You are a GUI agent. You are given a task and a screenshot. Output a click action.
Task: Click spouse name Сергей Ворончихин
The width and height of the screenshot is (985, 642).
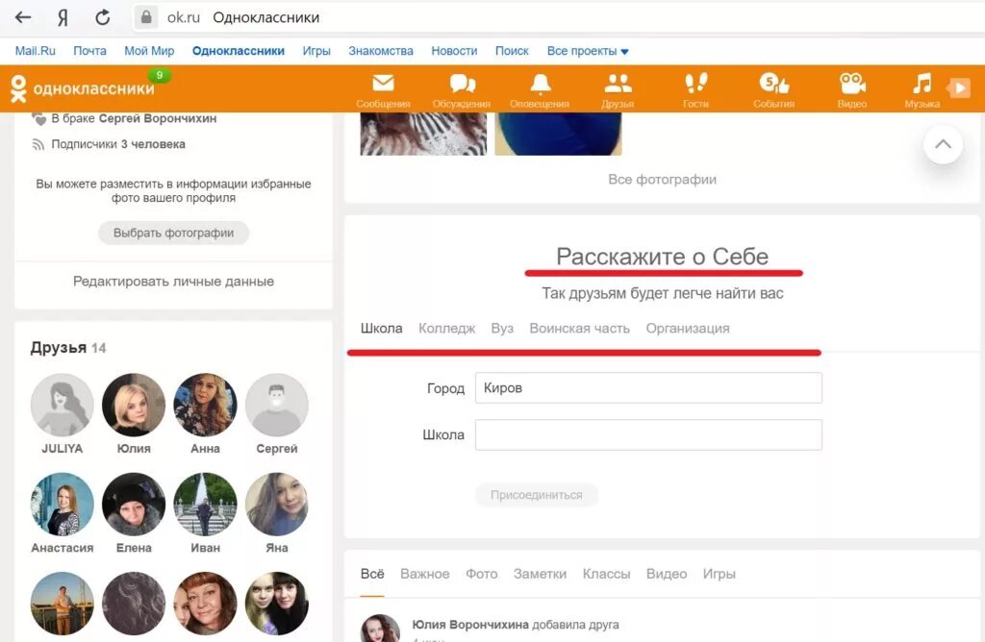click(x=158, y=118)
